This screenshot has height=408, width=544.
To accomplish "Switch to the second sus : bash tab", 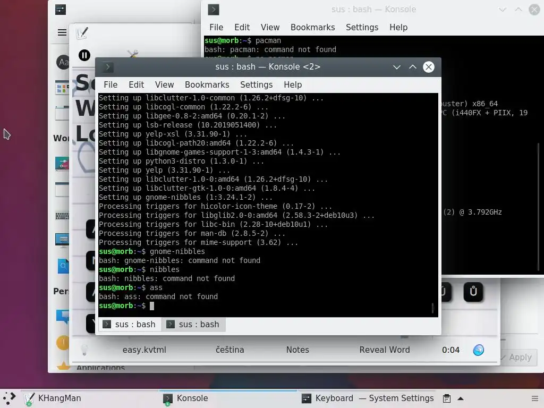I will tap(193, 325).
